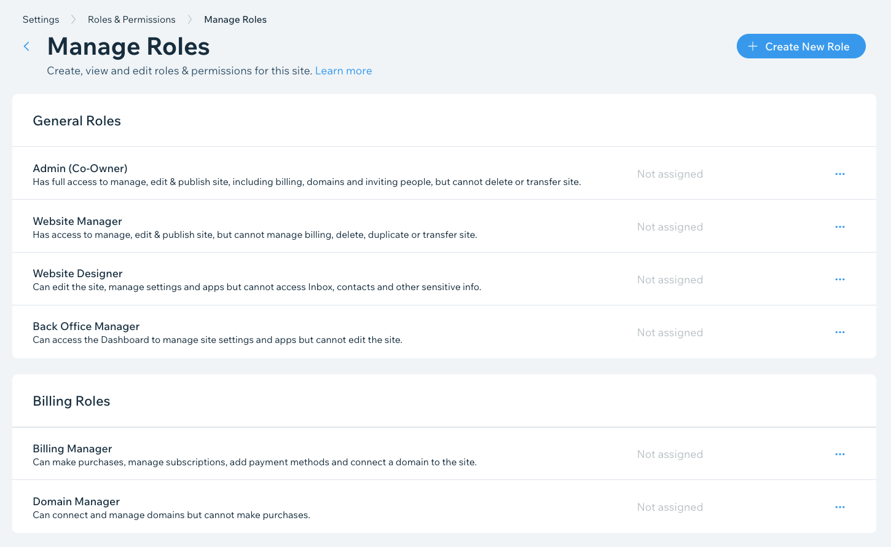Open the Learn more link

click(343, 71)
